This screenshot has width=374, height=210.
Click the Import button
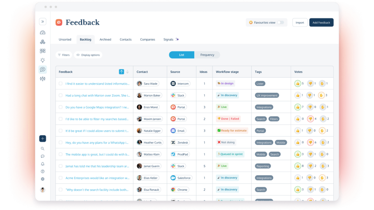[x=300, y=23]
